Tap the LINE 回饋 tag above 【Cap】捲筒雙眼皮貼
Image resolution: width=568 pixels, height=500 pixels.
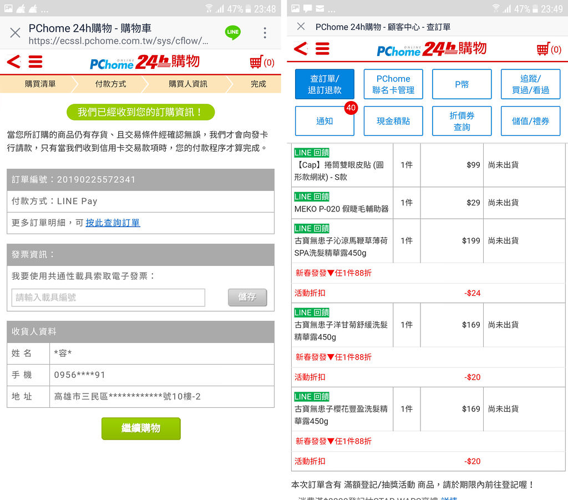tap(312, 153)
